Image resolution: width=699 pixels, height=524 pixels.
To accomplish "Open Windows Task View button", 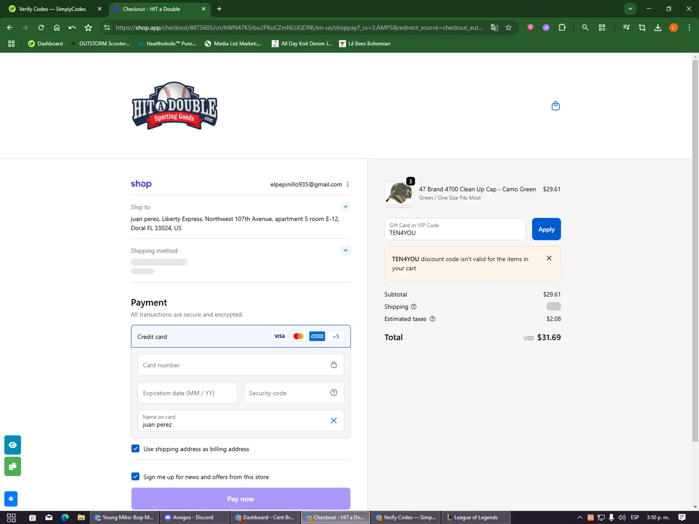I will click(x=11, y=517).
